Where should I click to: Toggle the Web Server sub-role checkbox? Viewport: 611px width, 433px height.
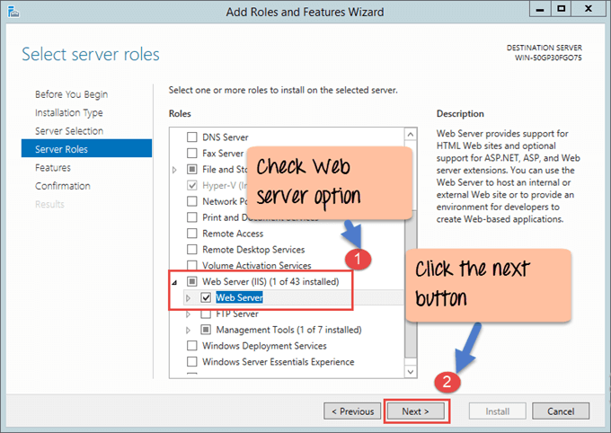pos(207,297)
